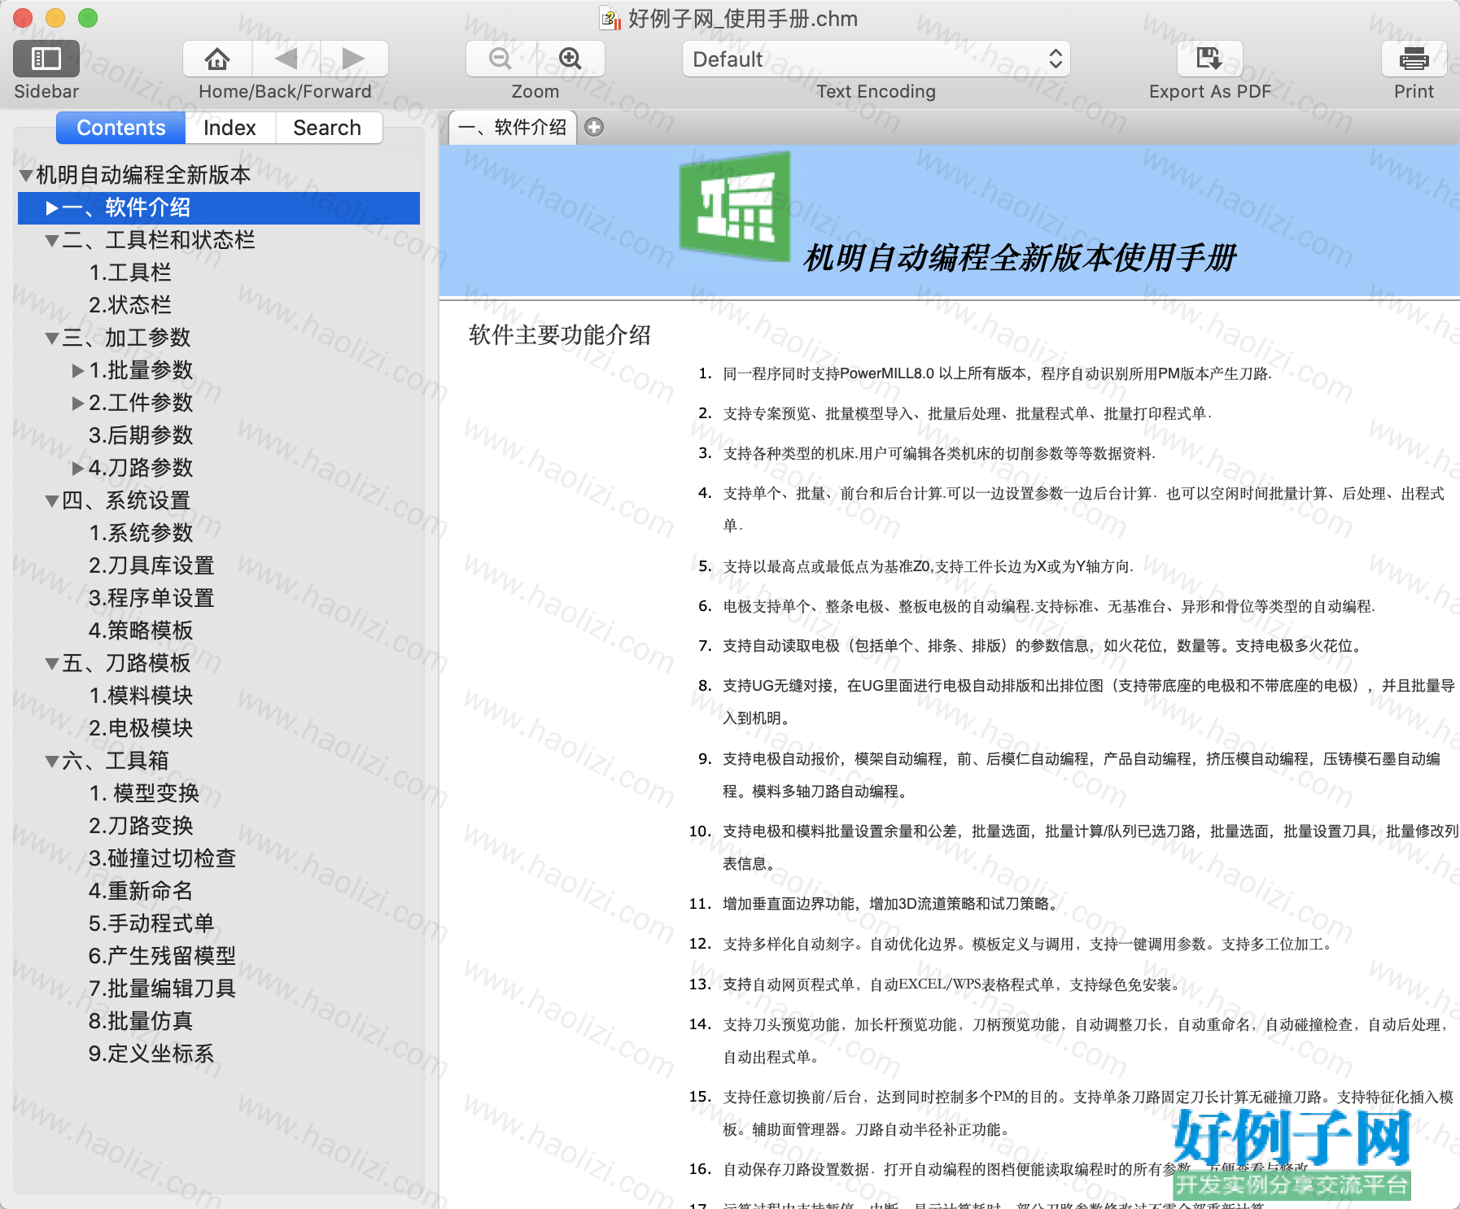The width and height of the screenshot is (1460, 1209).
Task: Toggle the Sidebar button
Action: click(x=46, y=59)
